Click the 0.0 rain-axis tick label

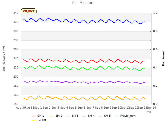pyautogui.click(x=155, y=104)
